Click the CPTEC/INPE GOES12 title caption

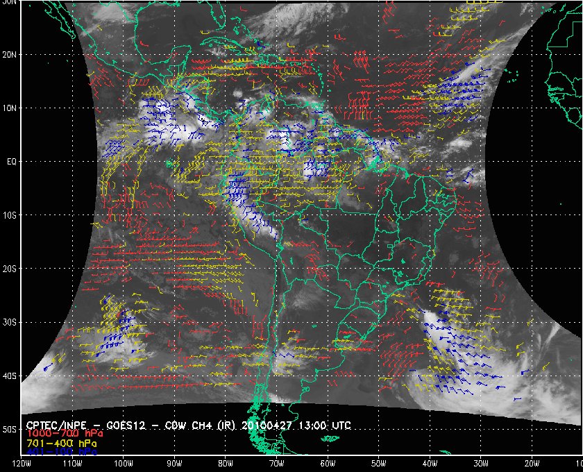pyautogui.click(x=189, y=425)
